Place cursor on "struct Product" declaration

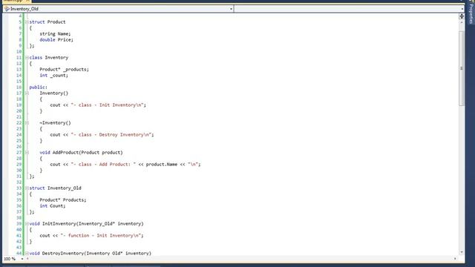coord(47,22)
